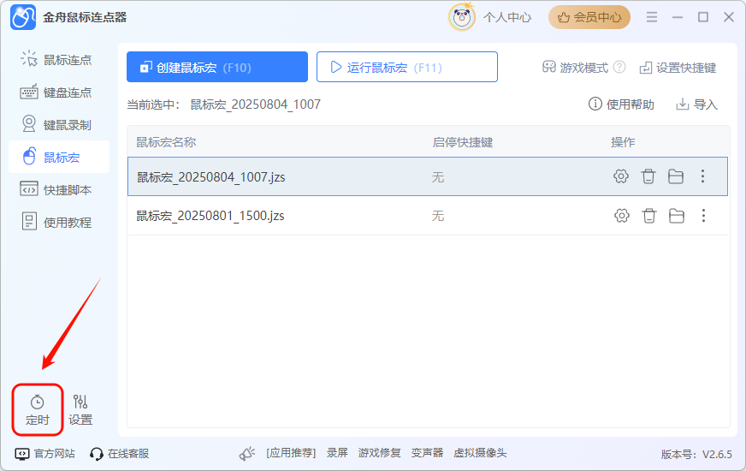Delete macro 鼠标宏_20250804_1007.jzs via trash icon
Viewport: 746px width, 471px height.
pyautogui.click(x=648, y=176)
